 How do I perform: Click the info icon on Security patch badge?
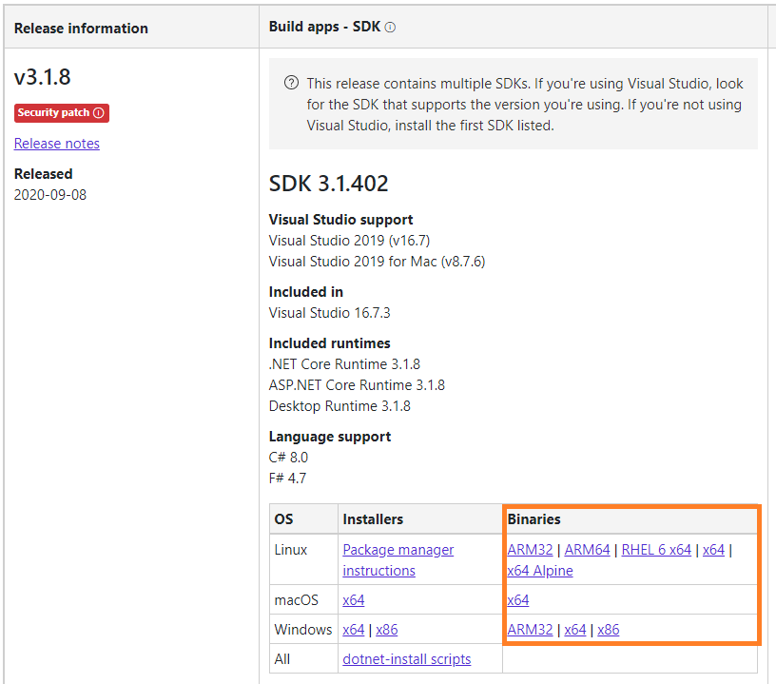point(99,113)
